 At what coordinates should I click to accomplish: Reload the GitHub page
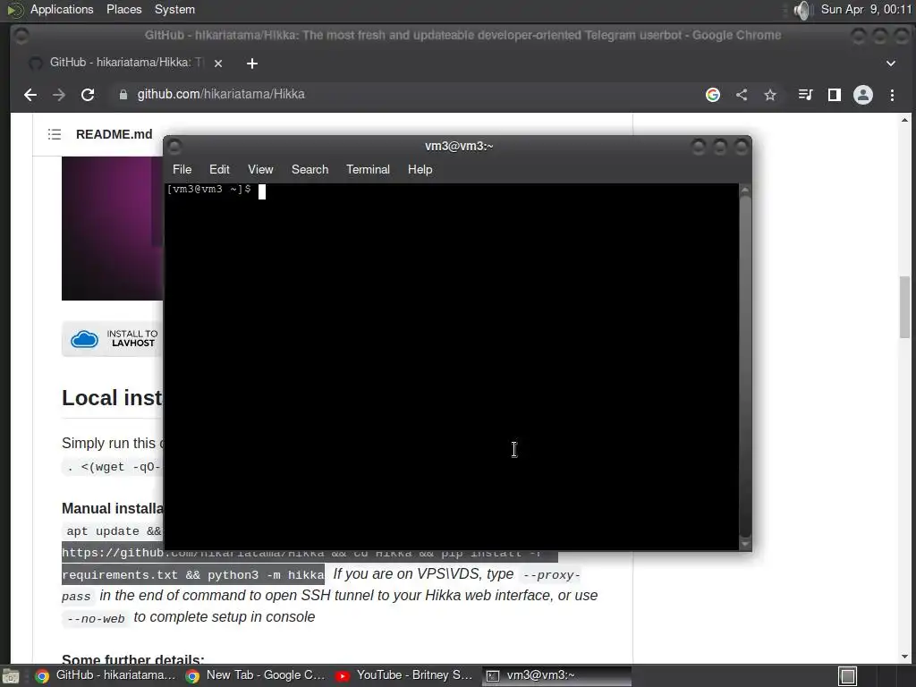pos(88,95)
